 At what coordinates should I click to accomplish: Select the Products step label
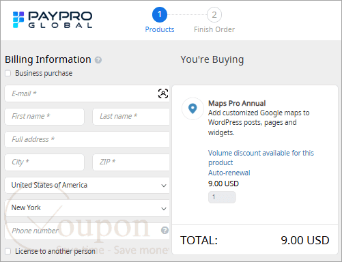(x=160, y=29)
